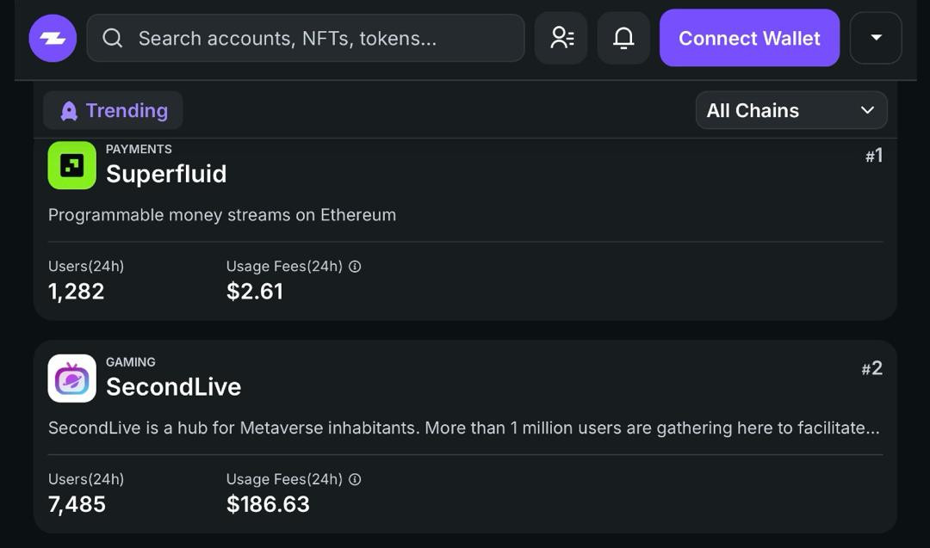Screen dimensions: 930x548
Task: Expand the All Chains dropdown
Action: (790, 110)
